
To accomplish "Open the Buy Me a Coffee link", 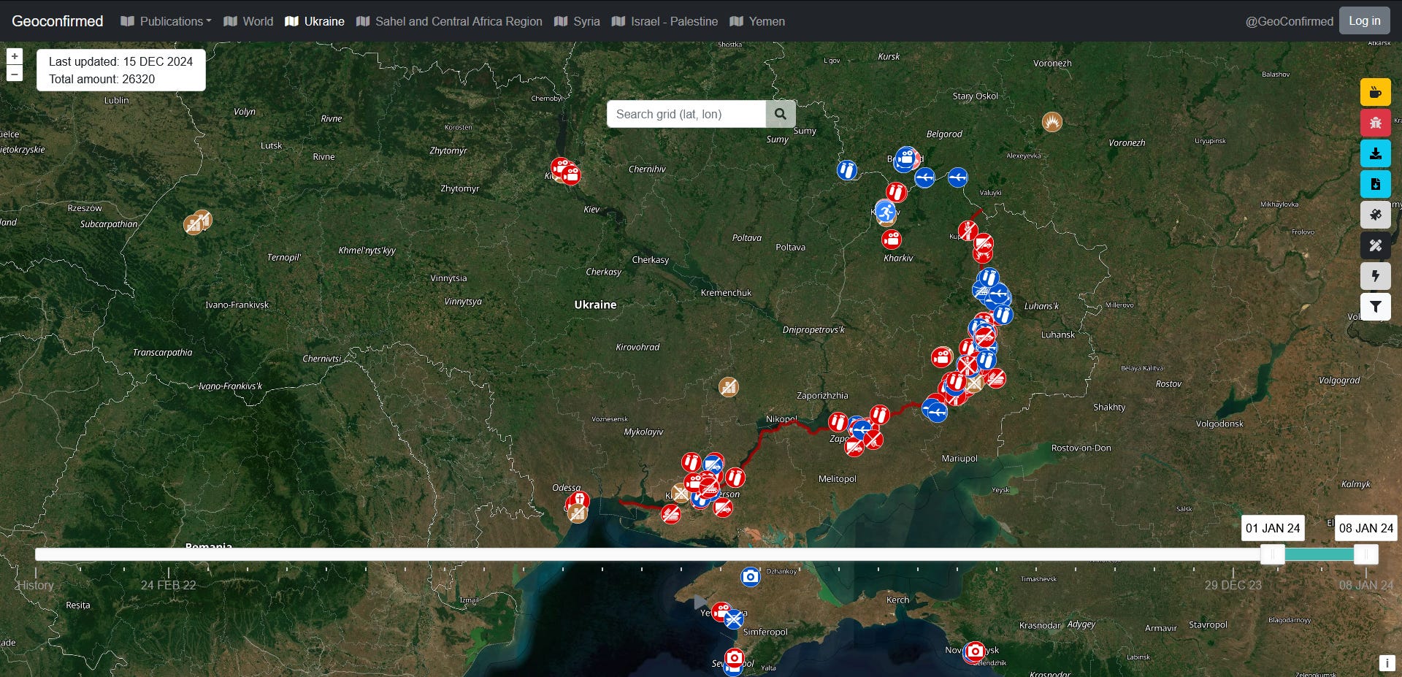I will coord(1376,92).
